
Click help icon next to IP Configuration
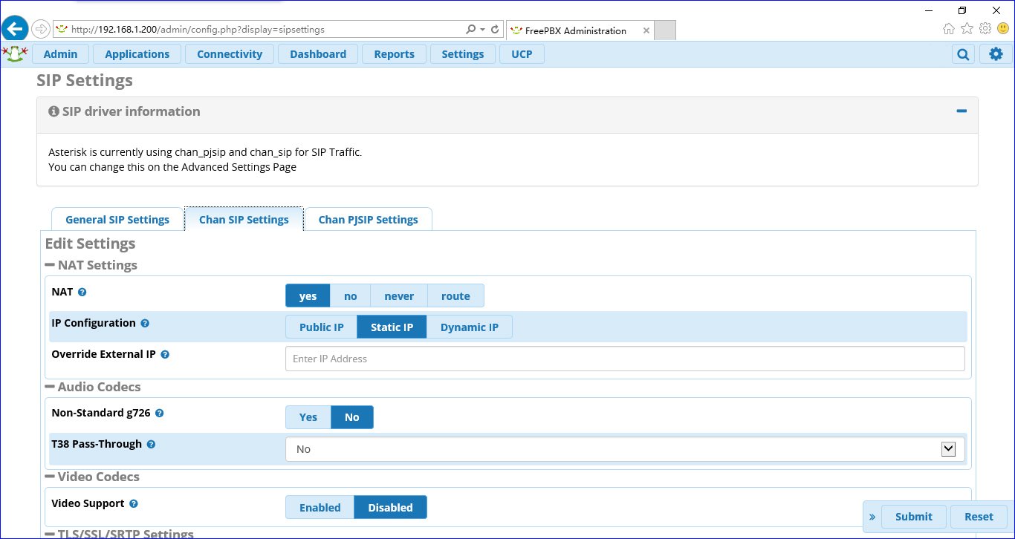pyautogui.click(x=145, y=324)
